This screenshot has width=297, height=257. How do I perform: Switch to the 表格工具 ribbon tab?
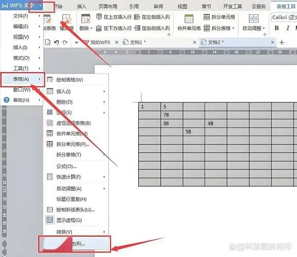click(x=286, y=7)
